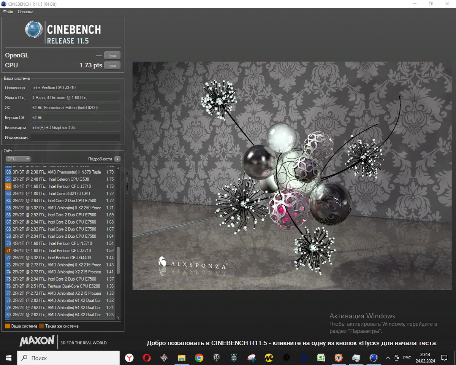
Task: Click inside the Информация input field
Action: tap(75, 137)
